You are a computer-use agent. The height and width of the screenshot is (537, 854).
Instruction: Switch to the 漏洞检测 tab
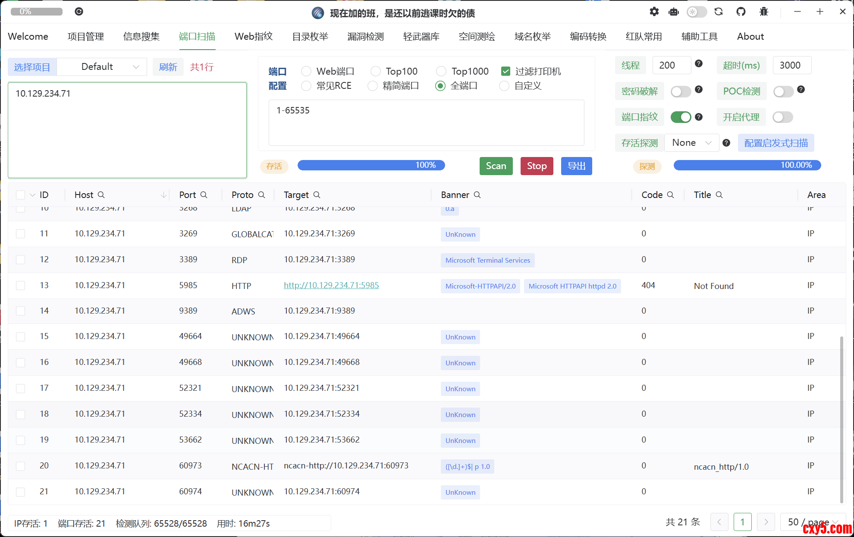(365, 37)
